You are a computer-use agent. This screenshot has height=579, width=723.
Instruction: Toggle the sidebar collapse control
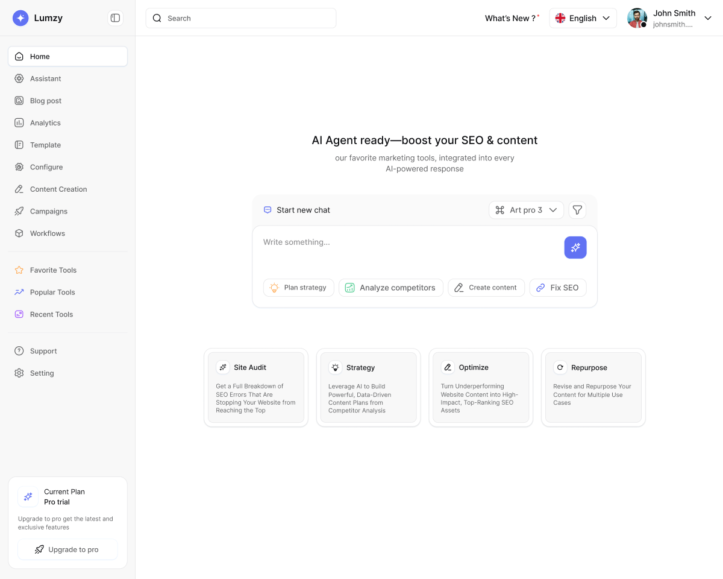click(114, 17)
